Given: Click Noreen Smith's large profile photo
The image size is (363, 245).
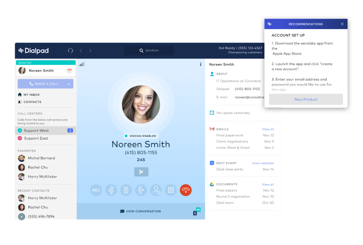Looking at the screenshot, I should click(x=141, y=105).
